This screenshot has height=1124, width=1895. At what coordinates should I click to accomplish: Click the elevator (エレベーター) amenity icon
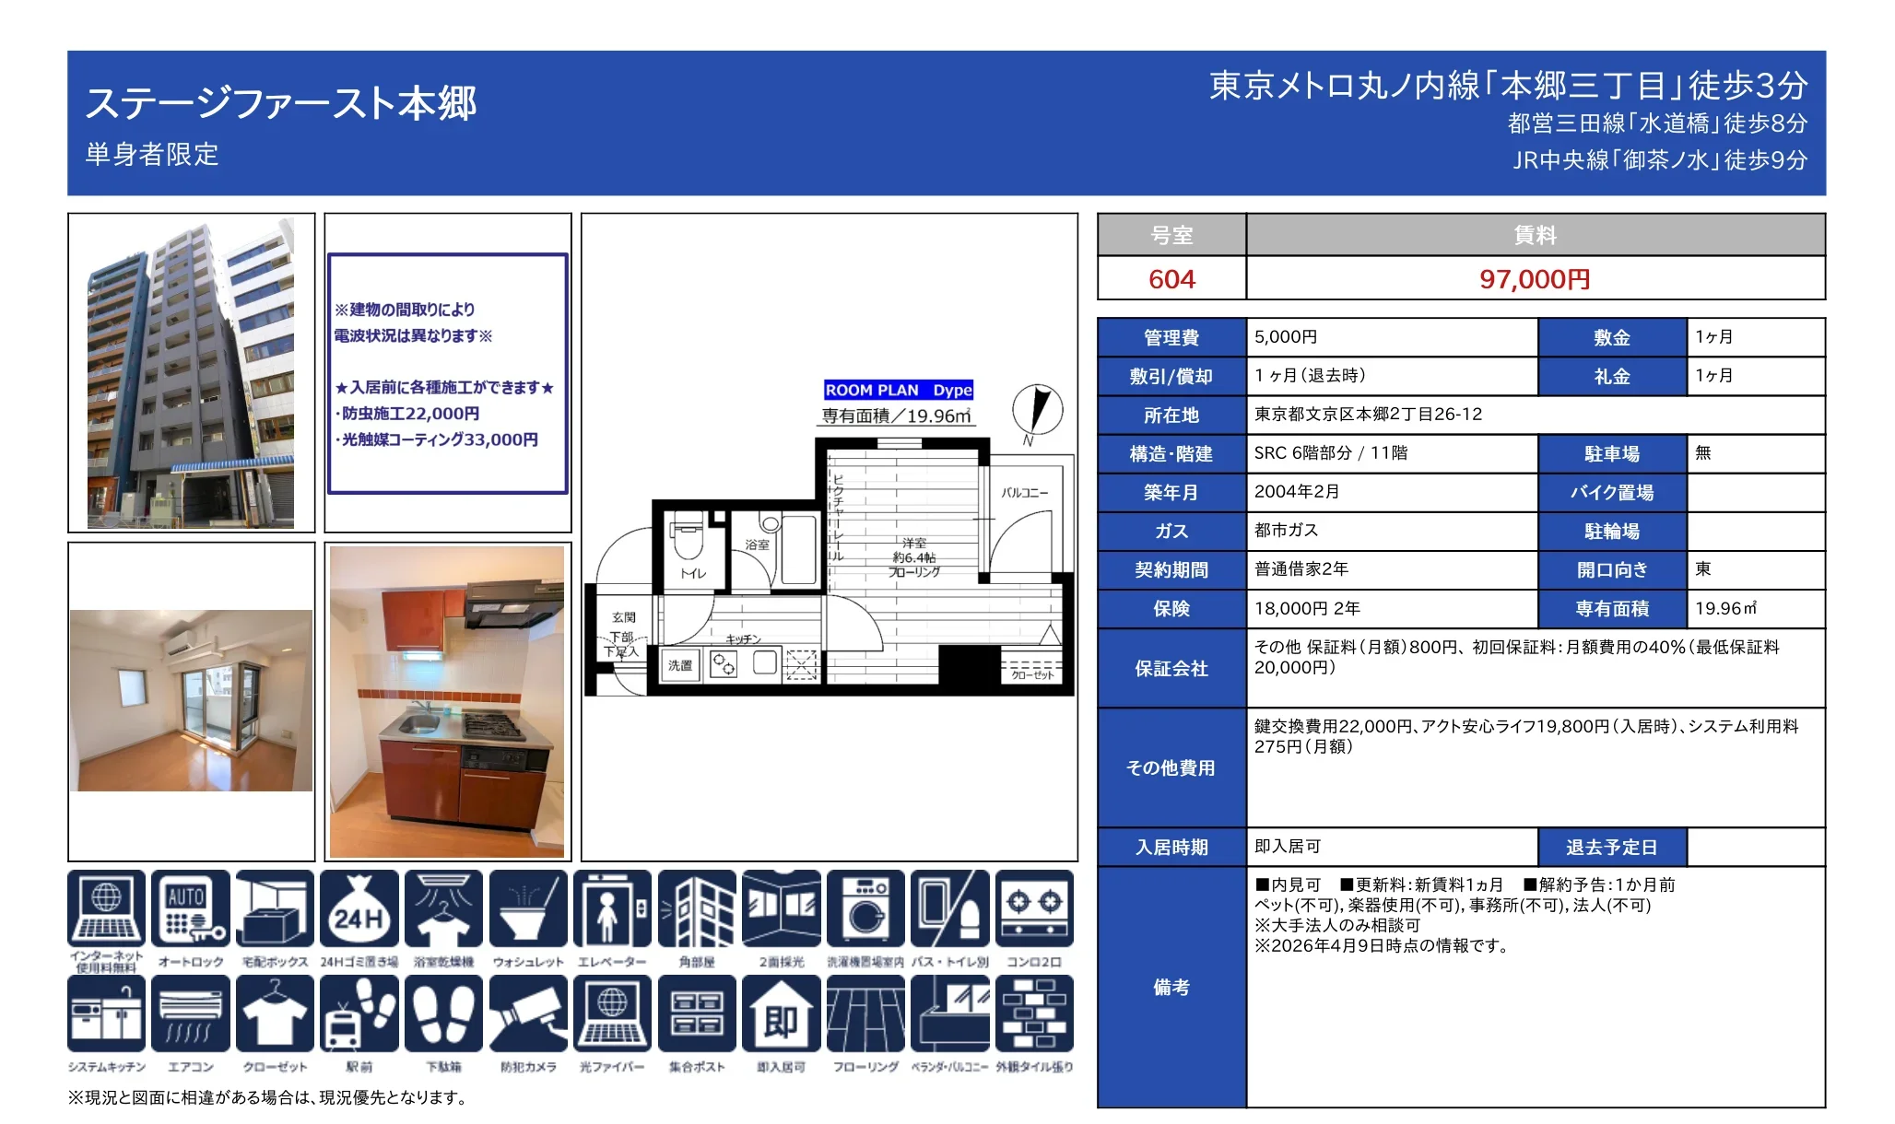612,908
